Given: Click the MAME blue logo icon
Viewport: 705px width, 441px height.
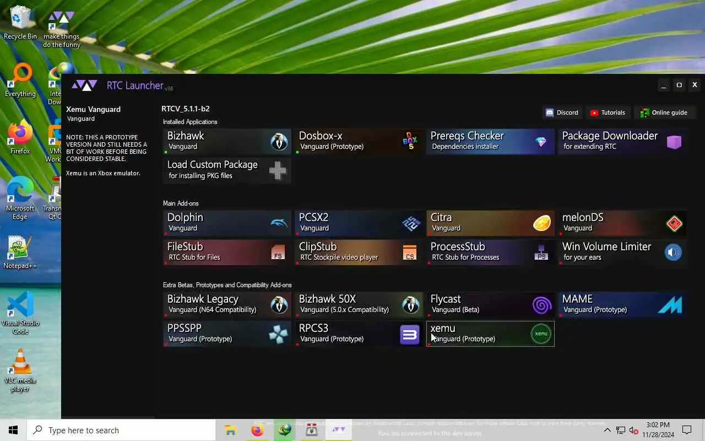Looking at the screenshot, I should (670, 305).
